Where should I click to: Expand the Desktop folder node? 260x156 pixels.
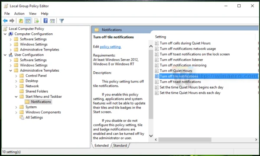pos(16,81)
